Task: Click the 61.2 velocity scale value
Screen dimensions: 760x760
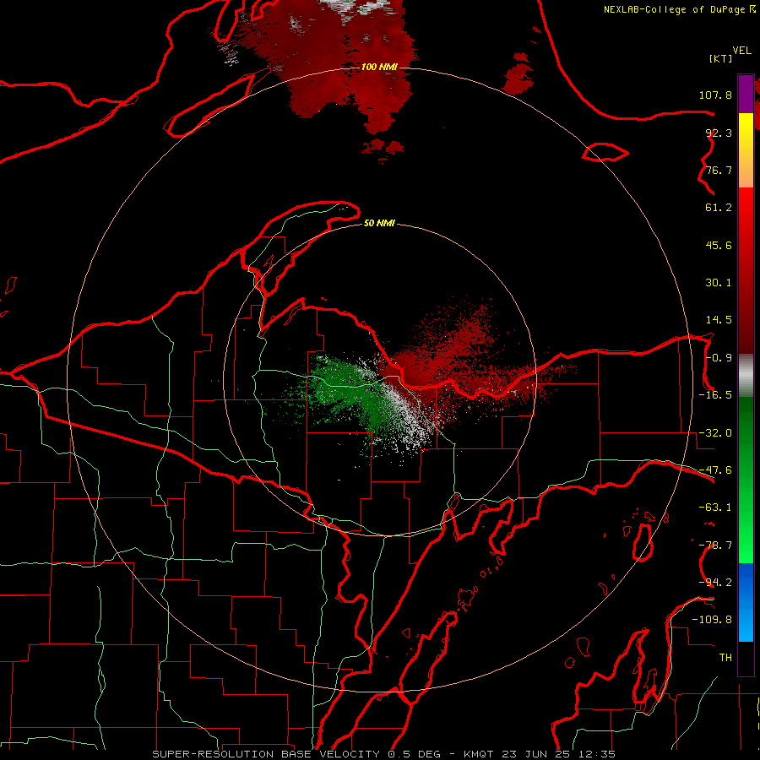Action: 719,208
